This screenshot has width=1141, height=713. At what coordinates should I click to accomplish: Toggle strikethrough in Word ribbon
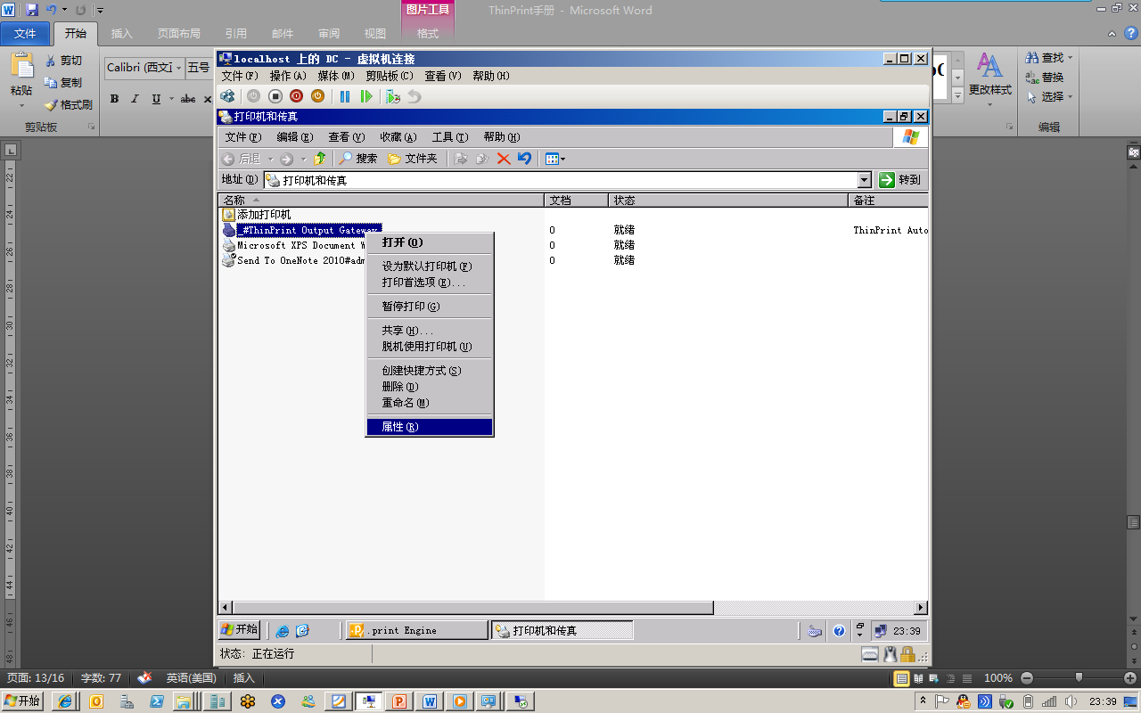(x=188, y=99)
